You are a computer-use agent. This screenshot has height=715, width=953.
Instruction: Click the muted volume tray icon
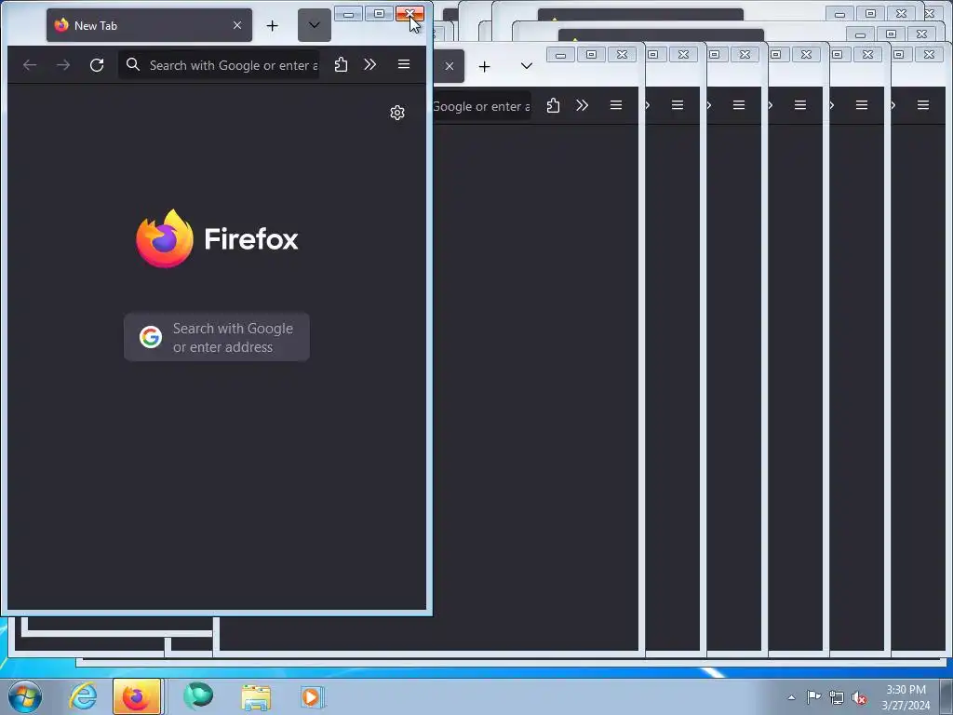pyautogui.click(x=859, y=697)
